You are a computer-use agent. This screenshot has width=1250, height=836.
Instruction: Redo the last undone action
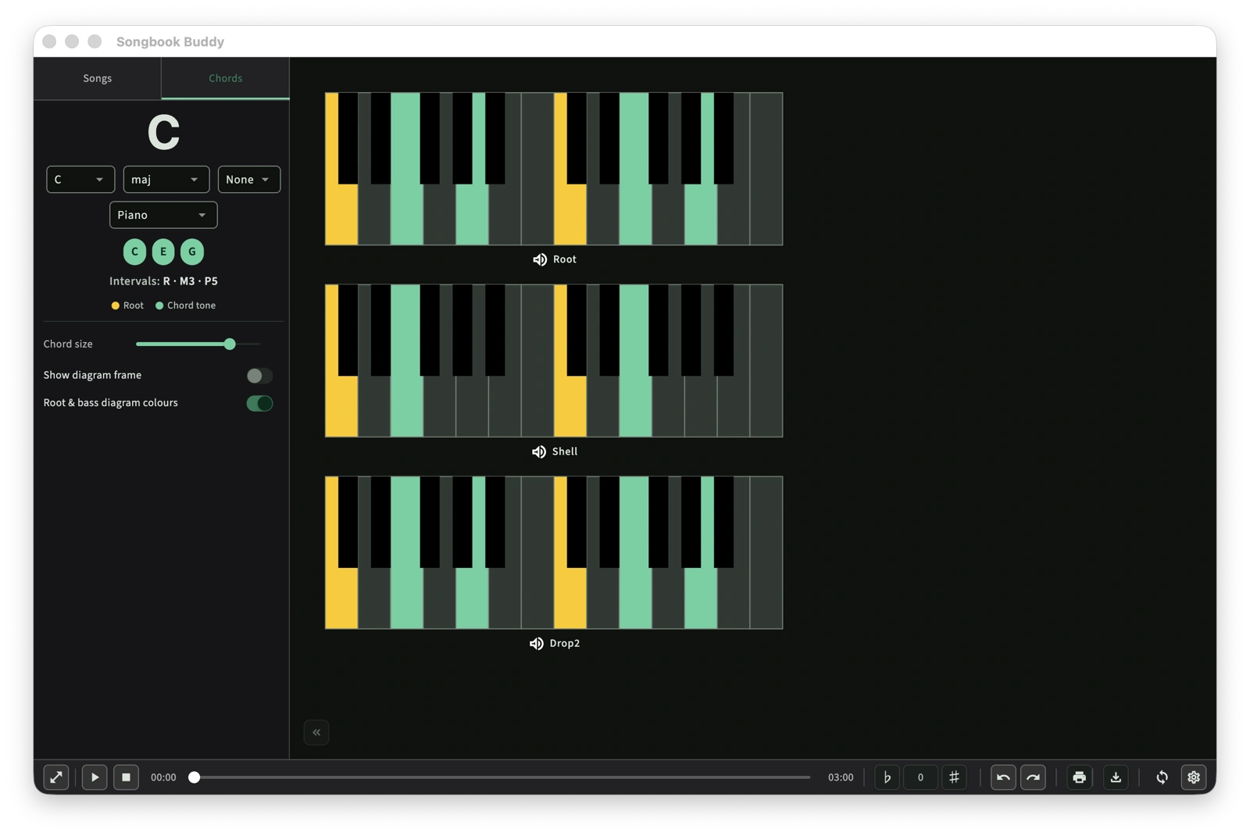click(1033, 777)
